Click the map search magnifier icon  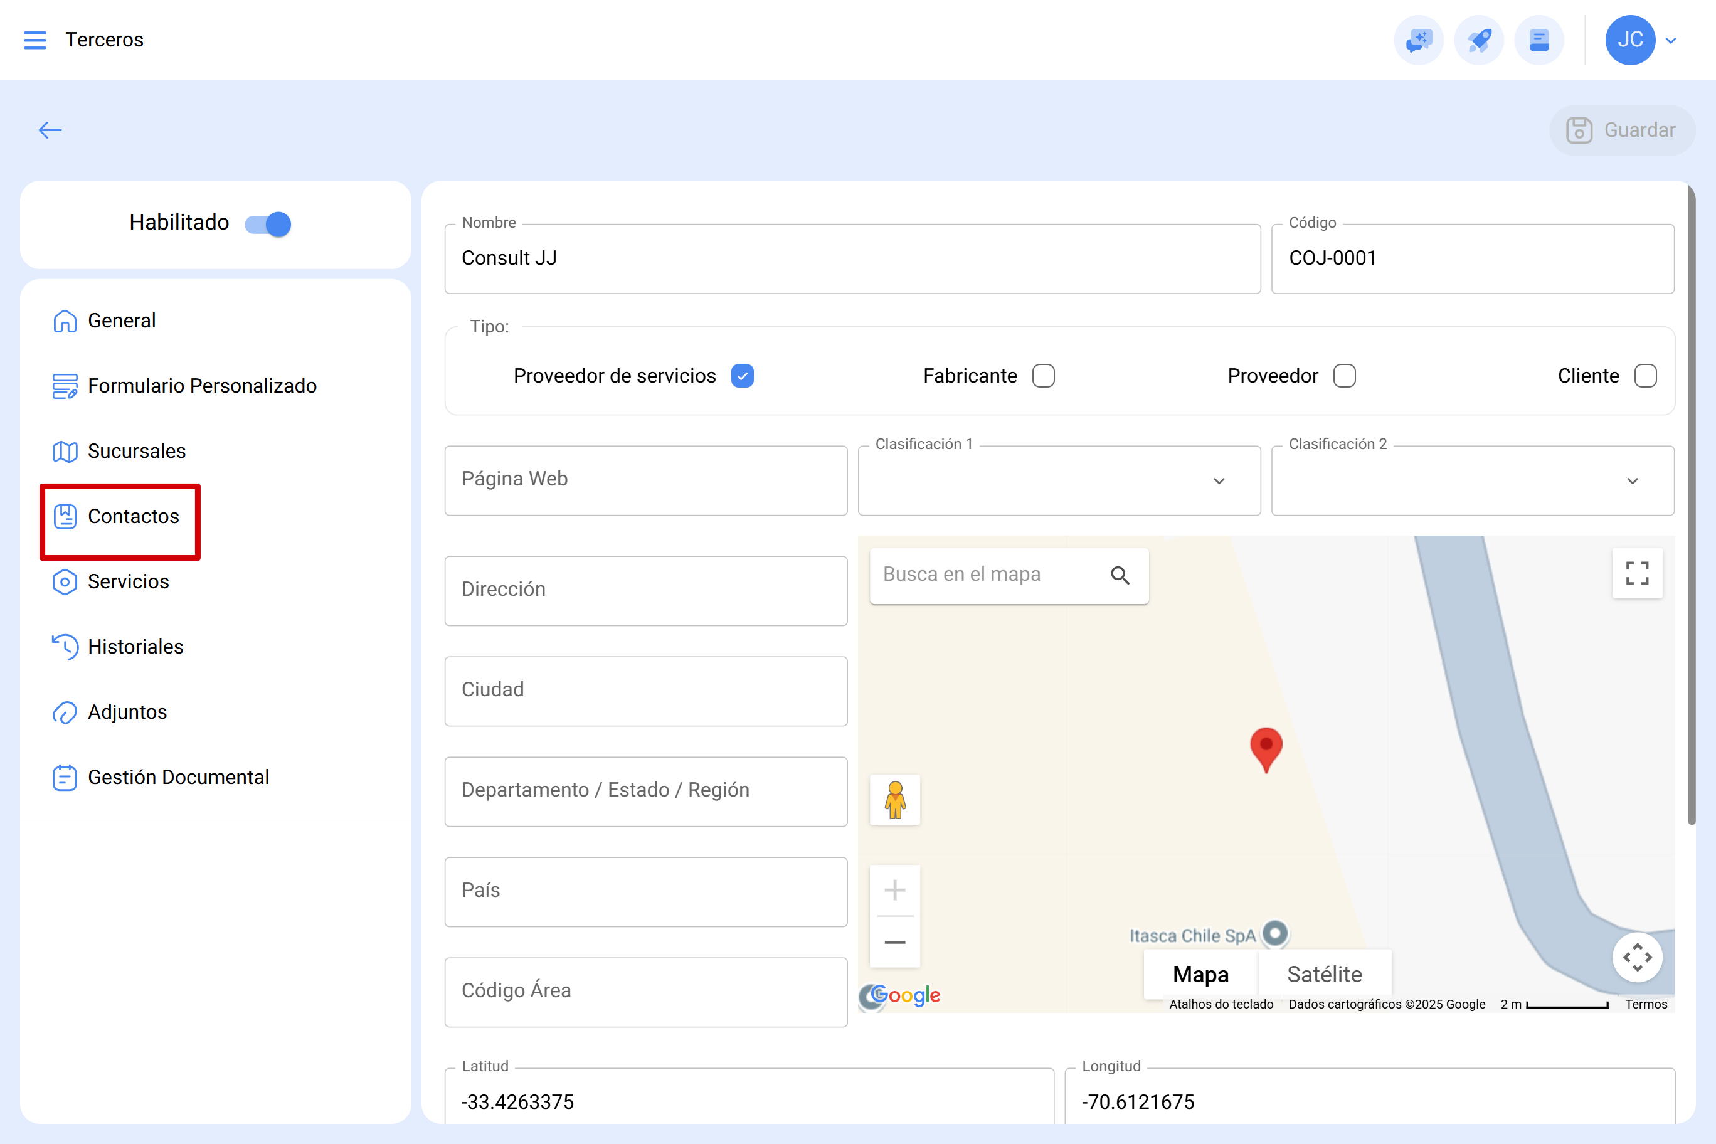pos(1120,576)
